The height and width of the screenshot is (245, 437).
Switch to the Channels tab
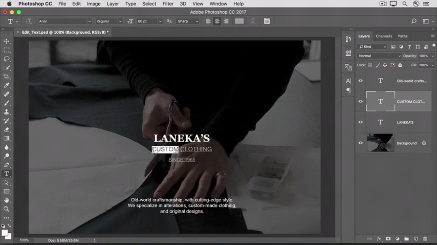point(384,36)
